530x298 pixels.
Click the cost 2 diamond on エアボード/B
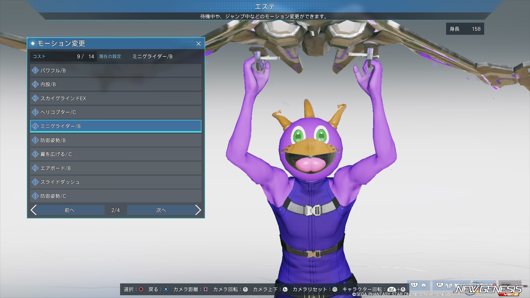35,168
